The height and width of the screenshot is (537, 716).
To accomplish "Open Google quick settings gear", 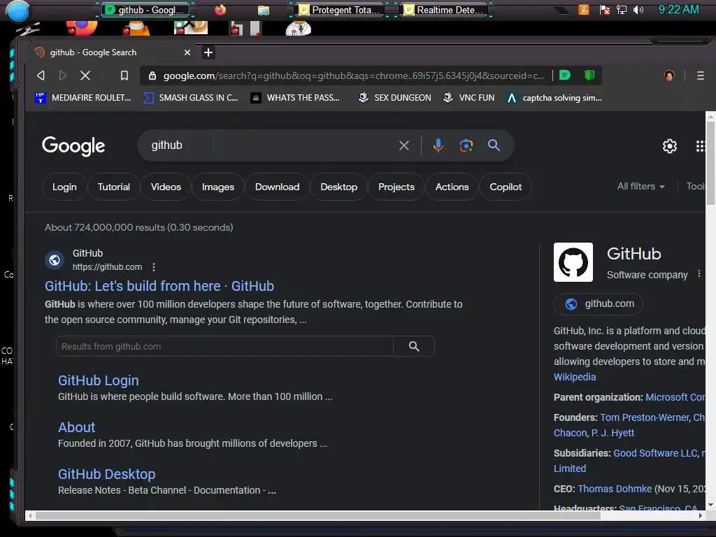I will pyautogui.click(x=669, y=146).
